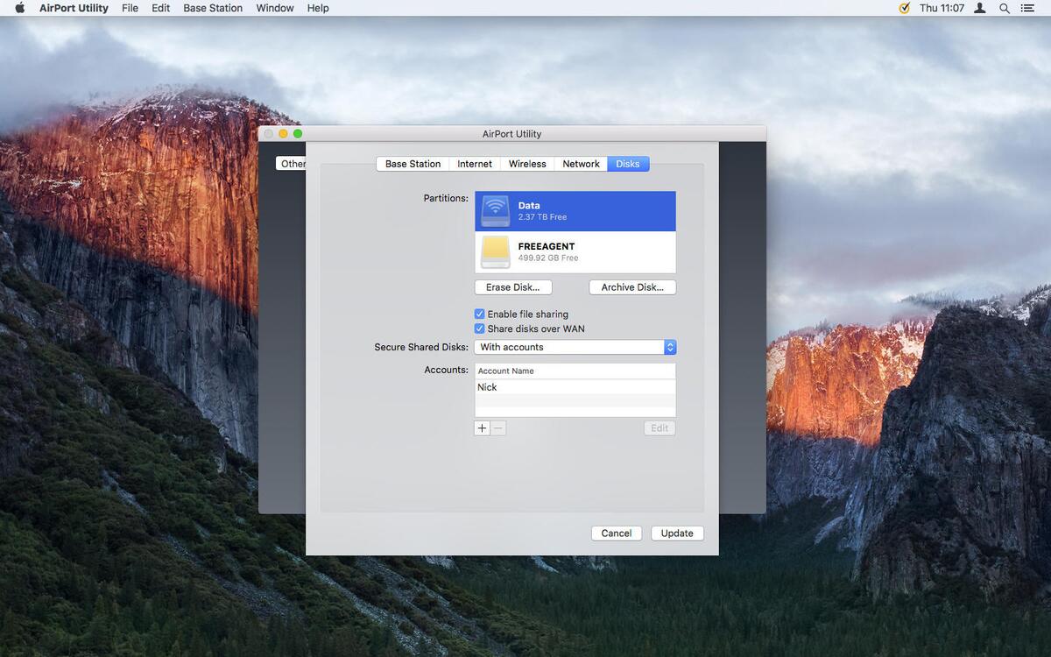The height and width of the screenshot is (657, 1051).
Task: Open the Window menu in menu bar
Action: coord(274,8)
